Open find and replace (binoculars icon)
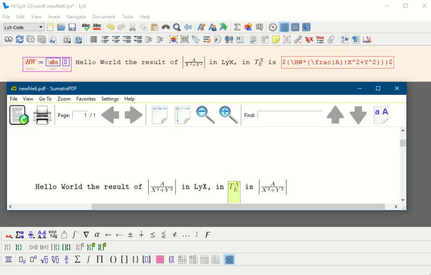 pyautogui.click(x=166, y=27)
